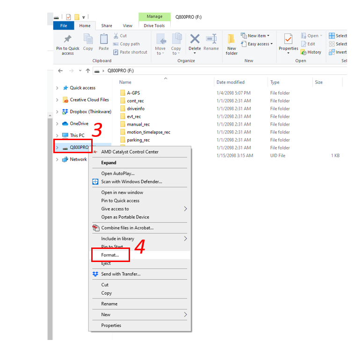Click the New folder ribbon icon

(x=231, y=39)
